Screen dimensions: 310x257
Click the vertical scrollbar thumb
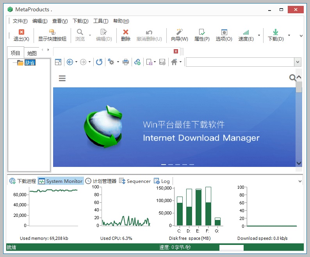pyautogui.click(x=299, y=87)
